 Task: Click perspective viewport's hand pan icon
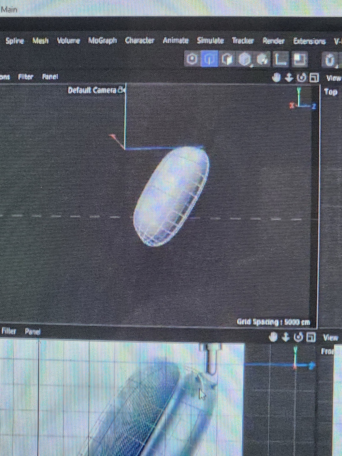tap(277, 78)
